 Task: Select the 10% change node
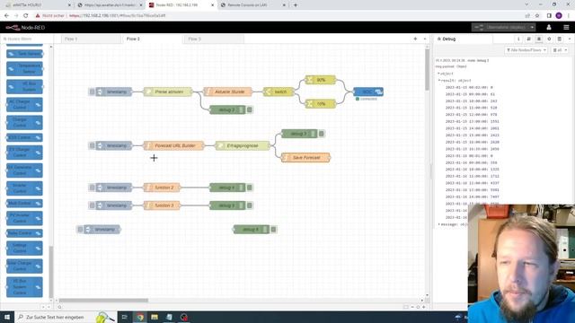321,104
